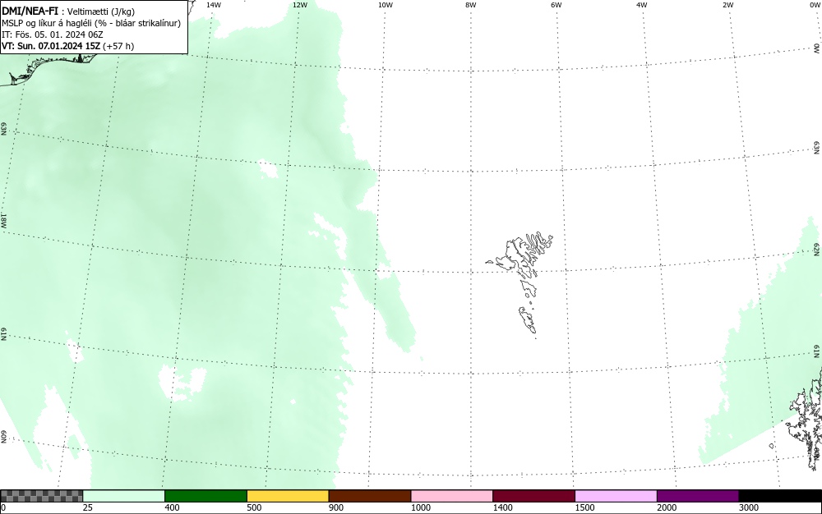Click the '2W' longitude label at top
This screenshot has width=822, height=514.
coord(727,5)
